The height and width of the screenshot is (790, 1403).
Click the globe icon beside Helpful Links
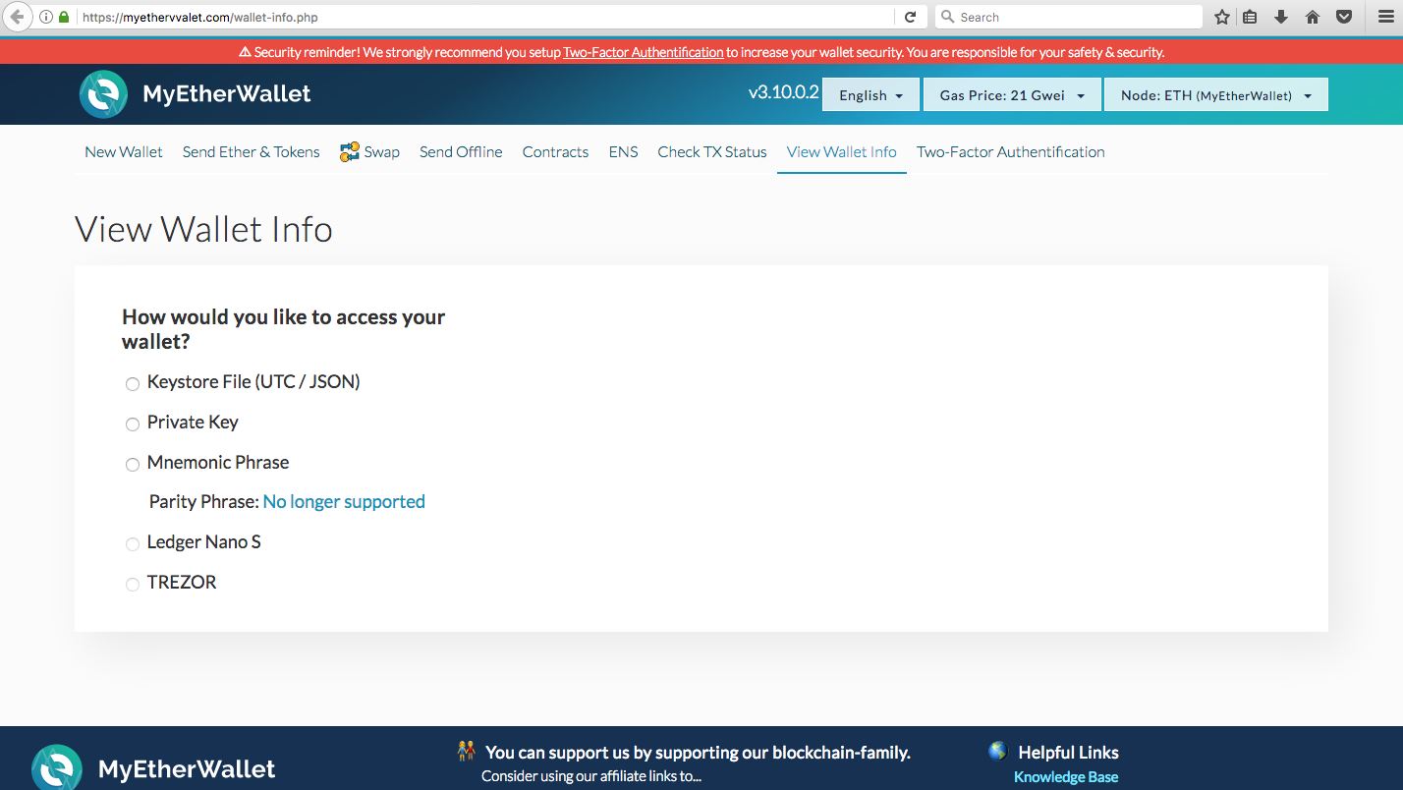(x=998, y=752)
